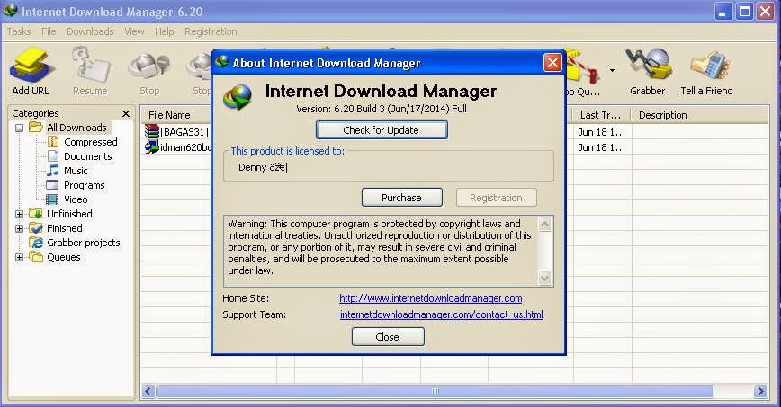Expand the Queues tree node
The image size is (781, 407).
[19, 257]
